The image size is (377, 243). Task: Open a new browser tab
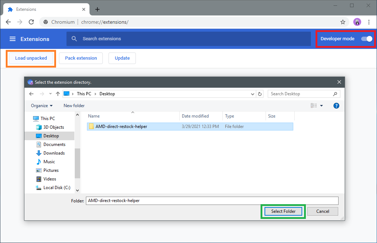pyautogui.click(x=97, y=9)
